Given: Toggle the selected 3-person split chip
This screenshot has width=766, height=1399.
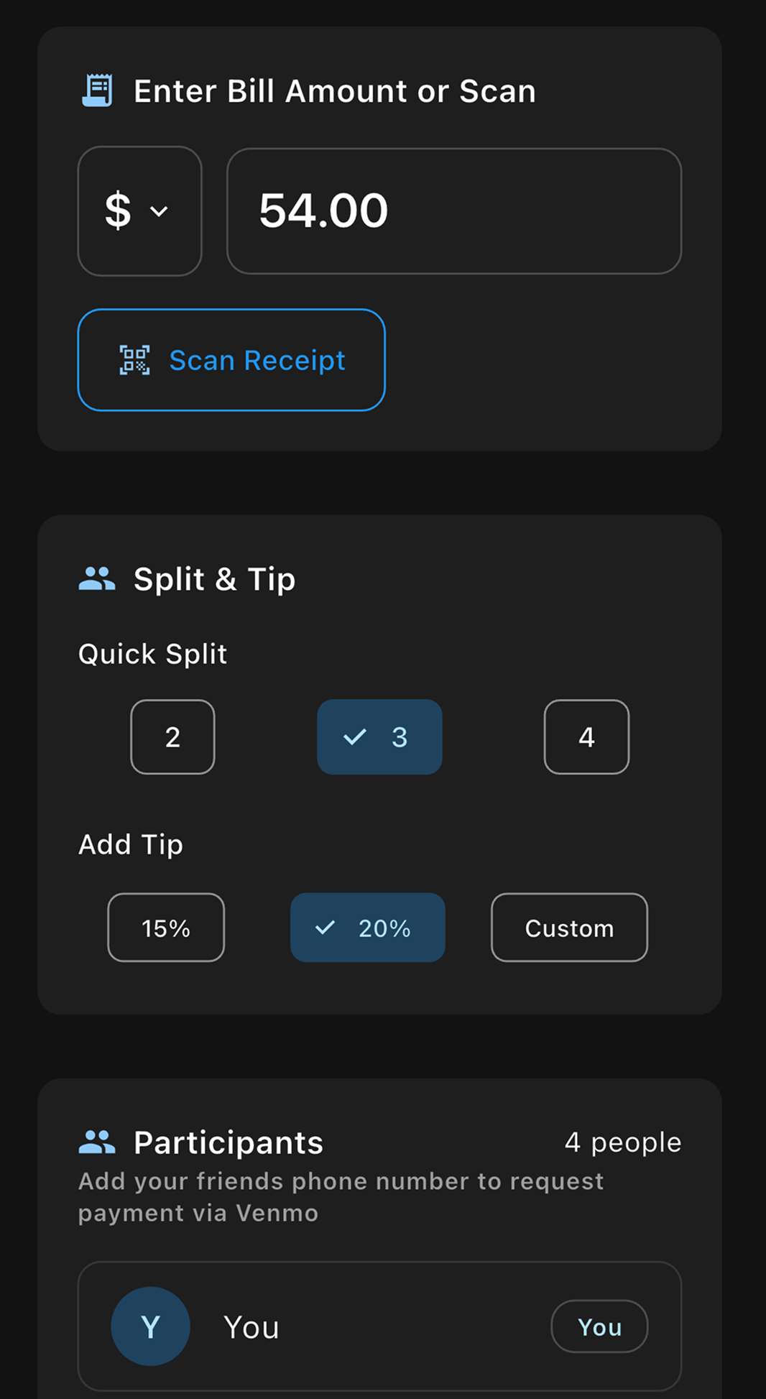Looking at the screenshot, I should tap(379, 737).
